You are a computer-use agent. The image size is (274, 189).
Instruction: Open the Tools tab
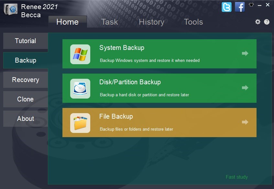(193, 22)
